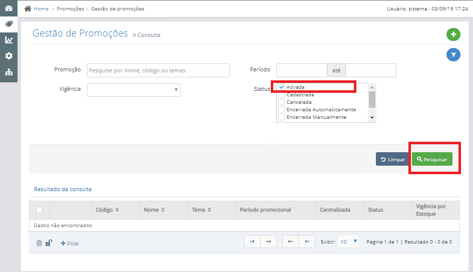Check Encerrada Manualmente status checkbox
Image resolution: width=473 pixels, height=272 pixels.
coord(281,117)
